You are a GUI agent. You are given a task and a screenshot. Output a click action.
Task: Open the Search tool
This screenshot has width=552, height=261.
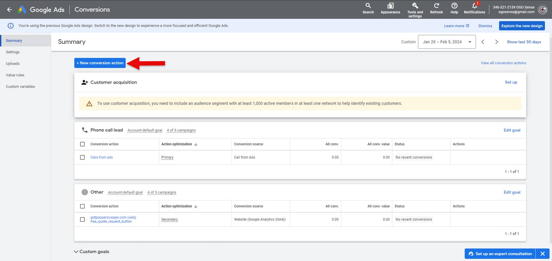tap(368, 6)
